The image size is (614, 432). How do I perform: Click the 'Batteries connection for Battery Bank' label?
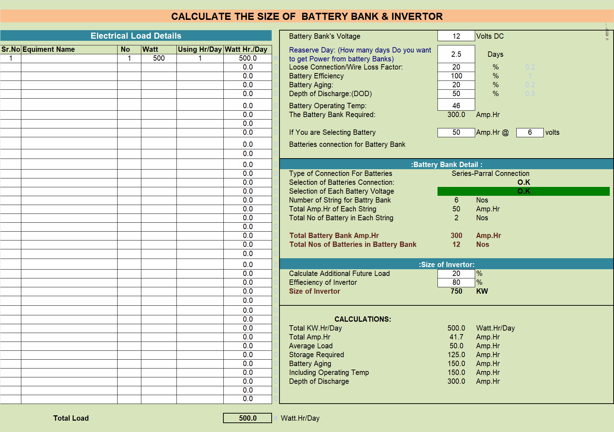(347, 144)
